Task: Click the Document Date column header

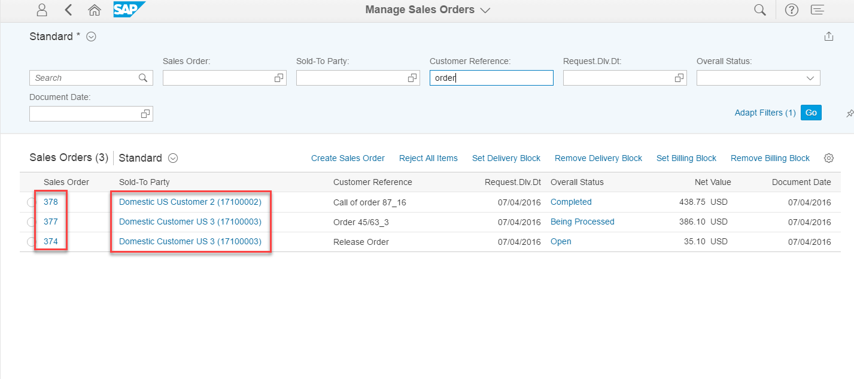Action: pos(801,182)
